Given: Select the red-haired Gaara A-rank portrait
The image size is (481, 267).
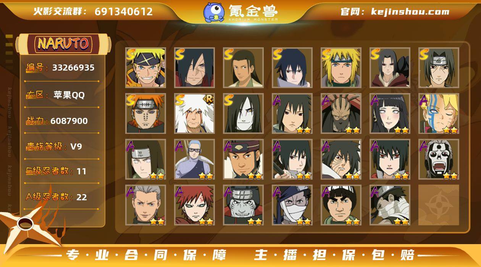Looking at the screenshot, I should [x=194, y=205].
